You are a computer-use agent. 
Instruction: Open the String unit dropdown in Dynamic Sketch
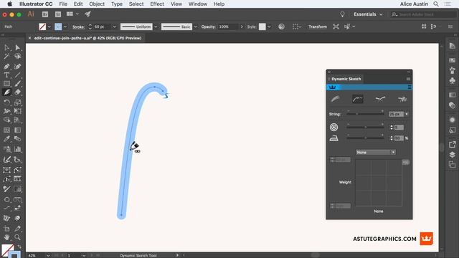tap(407, 114)
